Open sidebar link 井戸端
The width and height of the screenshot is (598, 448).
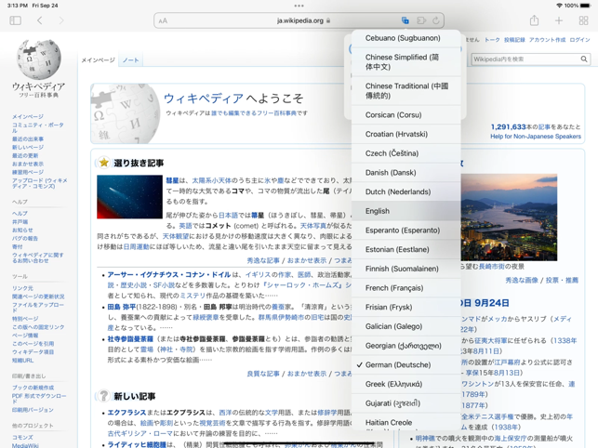(20, 221)
